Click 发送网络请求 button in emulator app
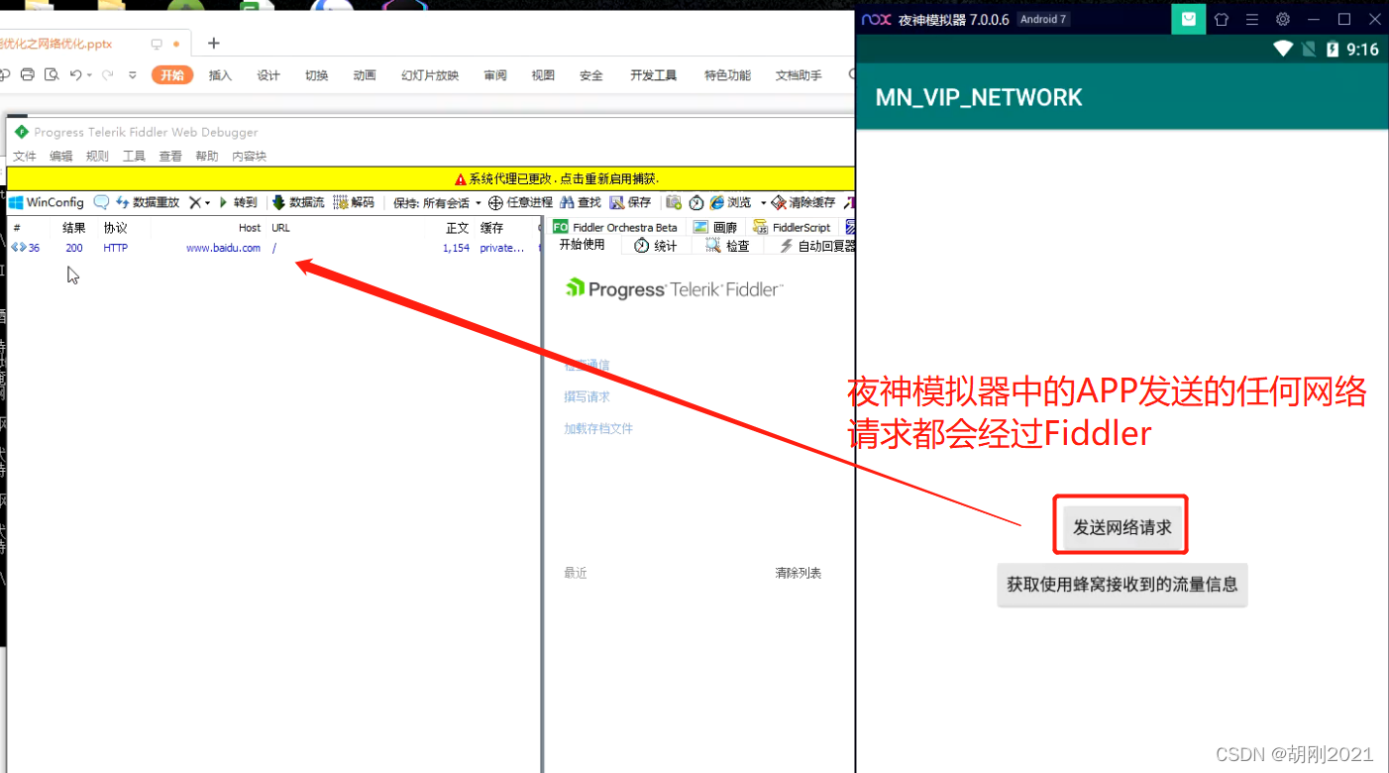 coord(1122,527)
